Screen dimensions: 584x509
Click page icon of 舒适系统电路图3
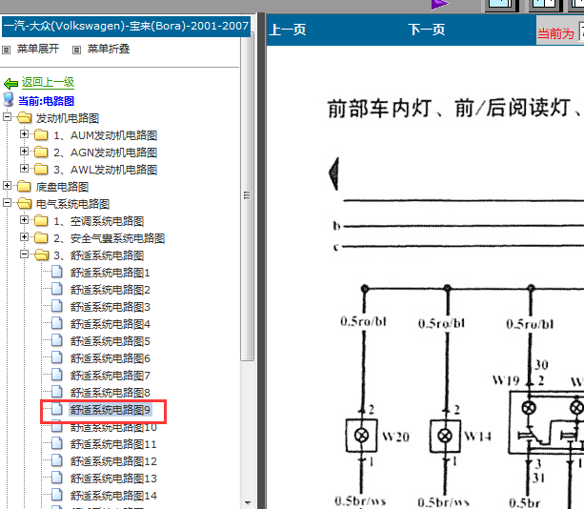tap(56, 306)
